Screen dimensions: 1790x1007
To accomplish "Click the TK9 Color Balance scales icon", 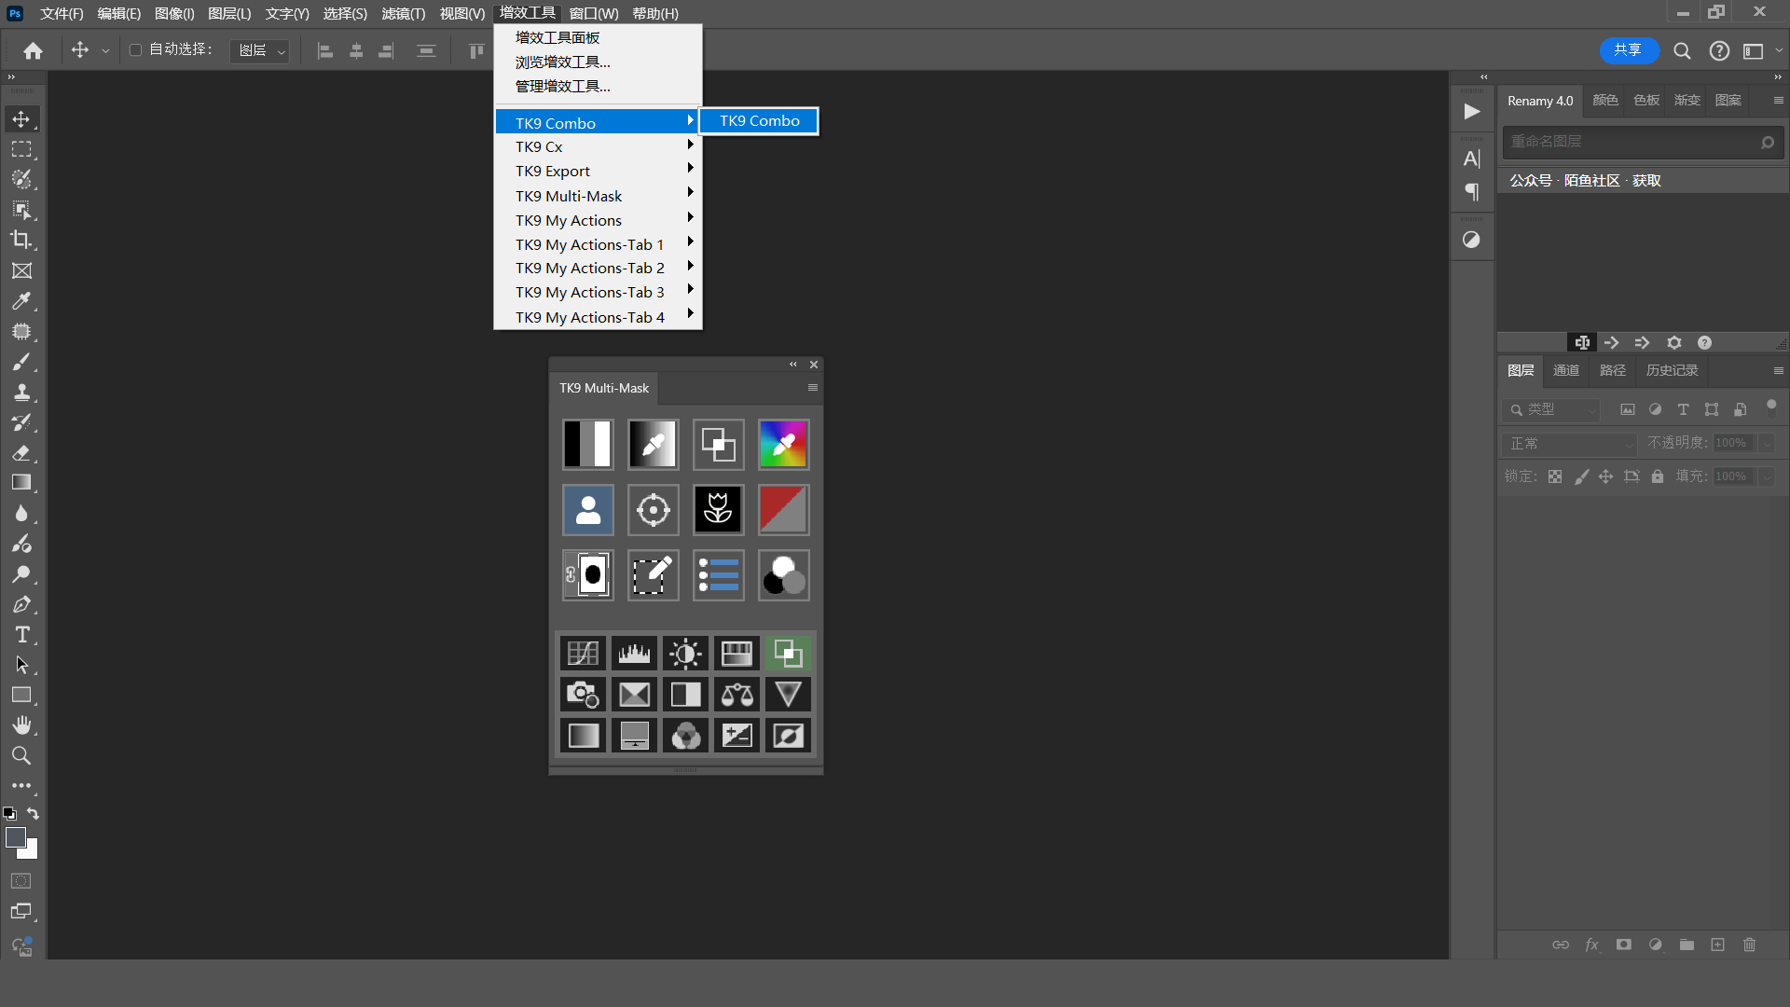I will click(737, 695).
